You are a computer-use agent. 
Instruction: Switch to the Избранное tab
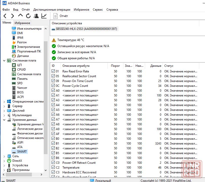click(22, 23)
